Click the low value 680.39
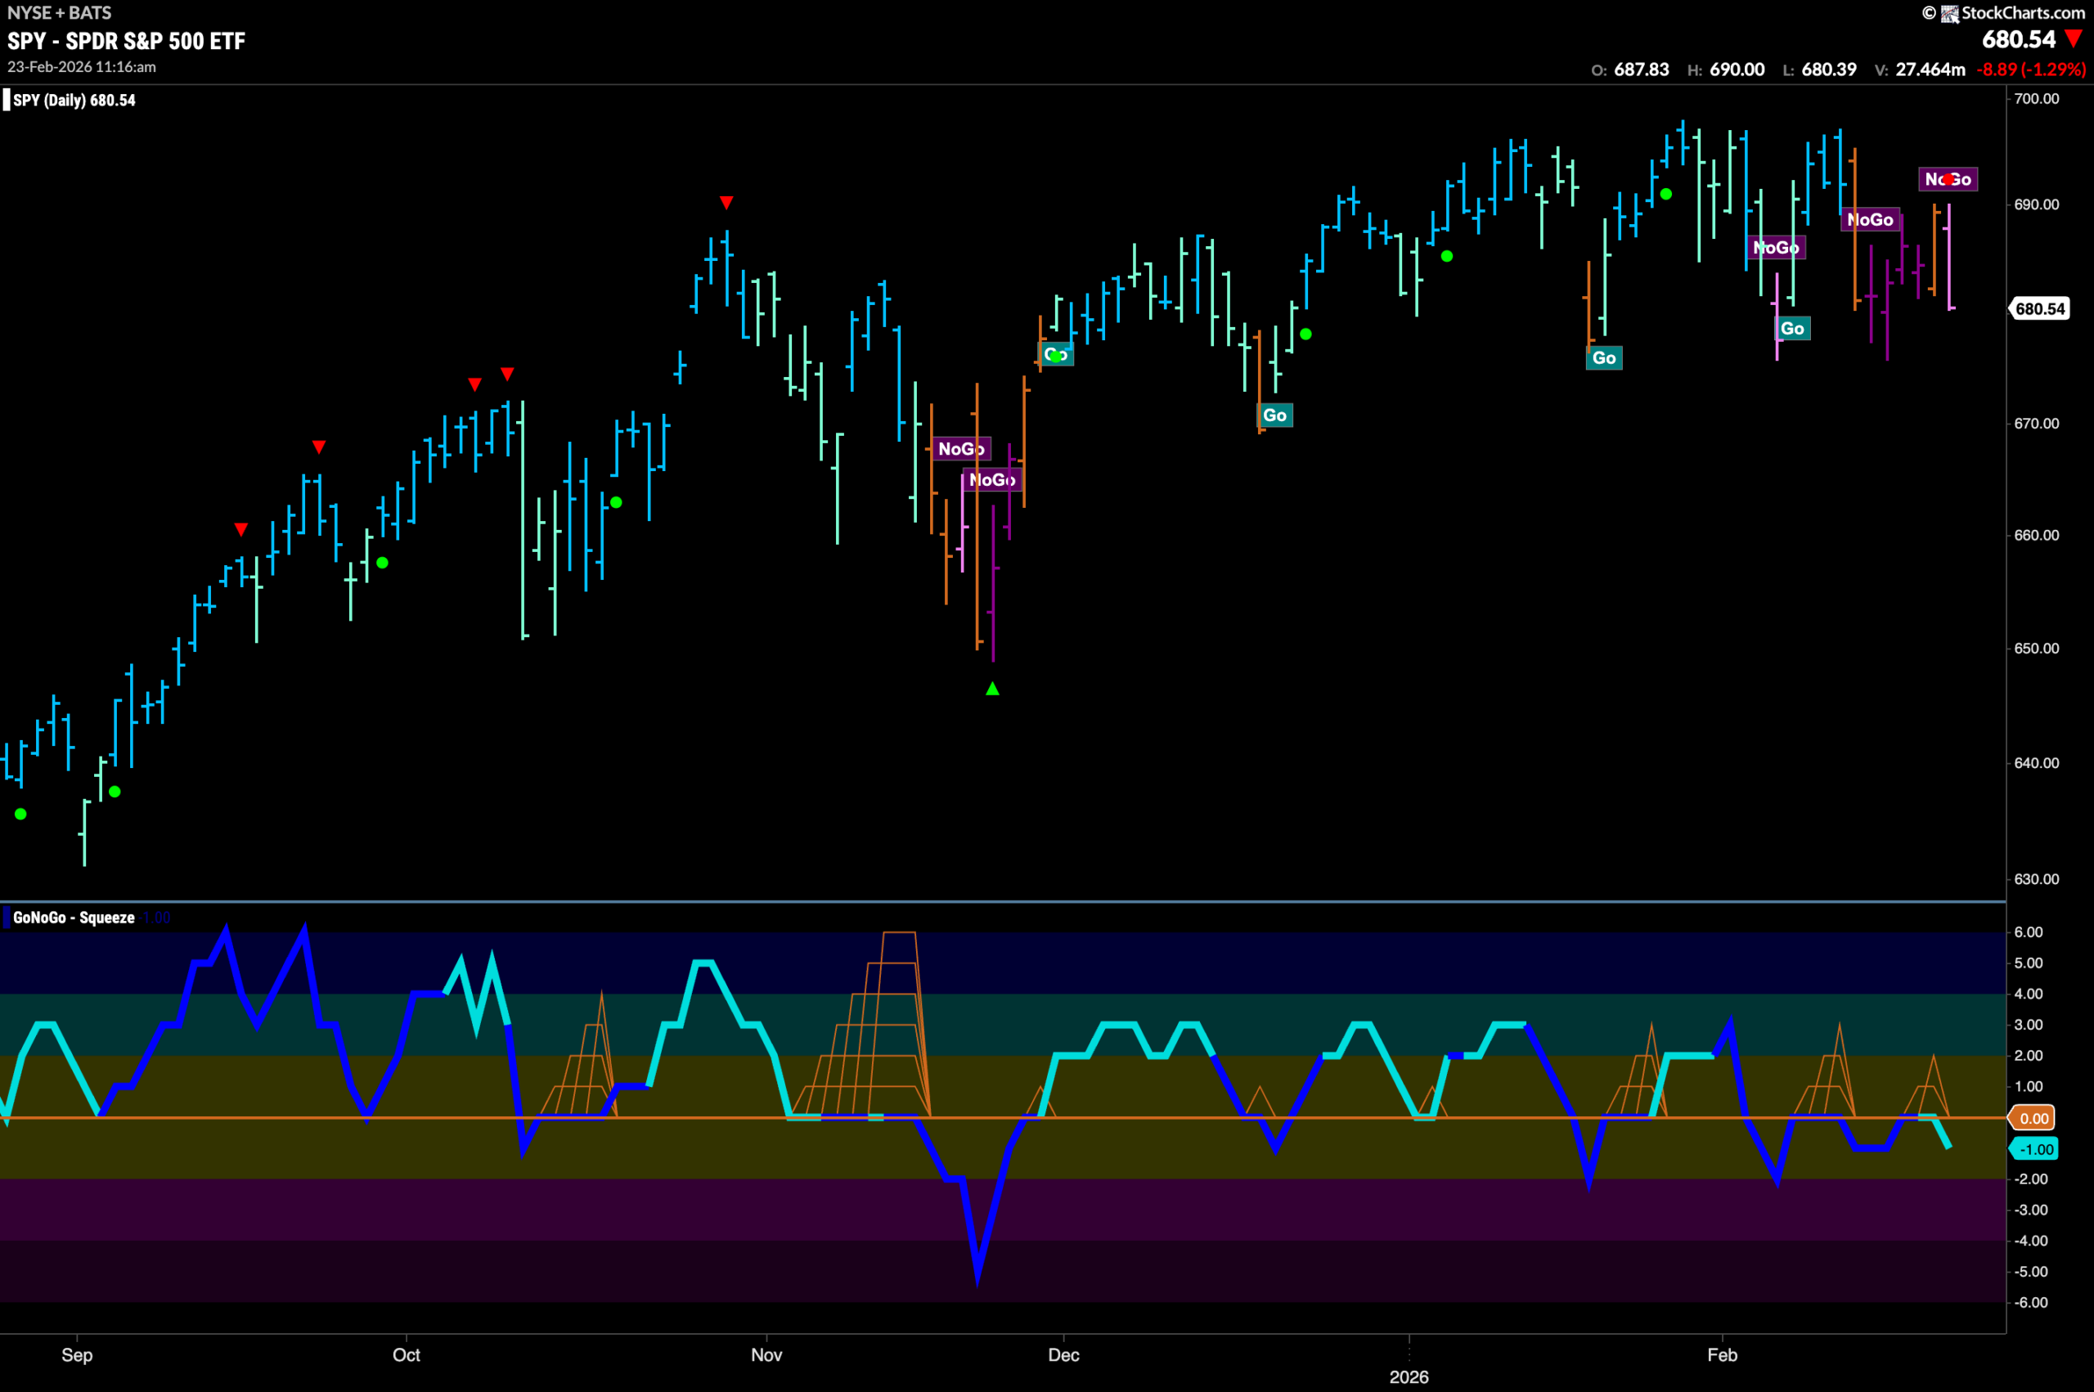Screen dimensions: 2094x1392 point(1830,70)
